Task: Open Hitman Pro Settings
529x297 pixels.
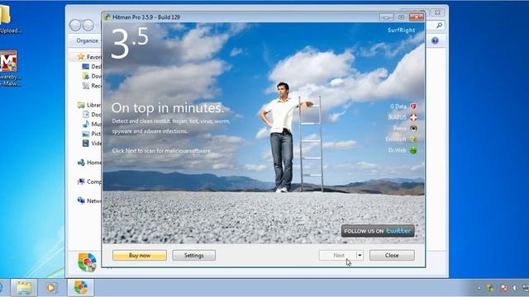Action: (x=194, y=255)
